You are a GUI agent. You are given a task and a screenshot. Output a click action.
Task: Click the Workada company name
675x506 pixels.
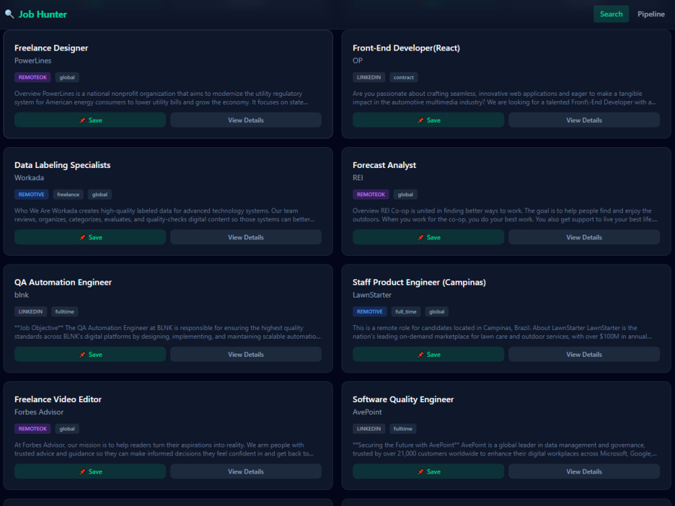[x=29, y=177]
